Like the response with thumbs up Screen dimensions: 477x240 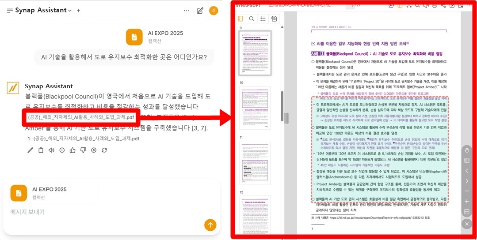(x=73, y=150)
